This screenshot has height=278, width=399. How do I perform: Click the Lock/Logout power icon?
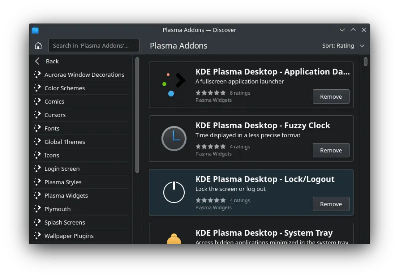(x=174, y=192)
